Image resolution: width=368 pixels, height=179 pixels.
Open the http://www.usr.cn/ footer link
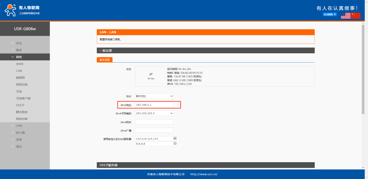pos(204,174)
